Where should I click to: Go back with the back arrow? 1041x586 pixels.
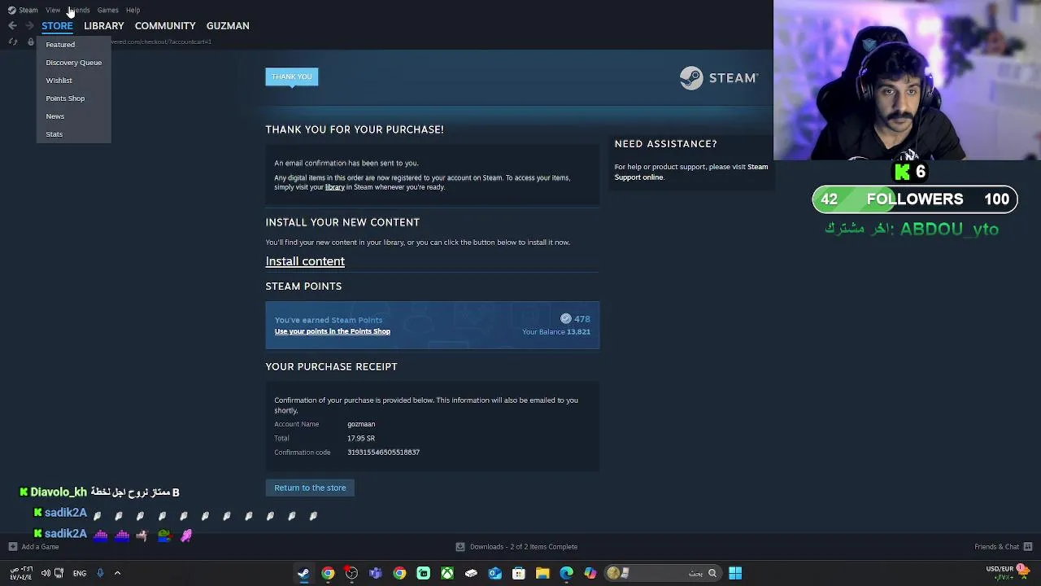click(12, 26)
